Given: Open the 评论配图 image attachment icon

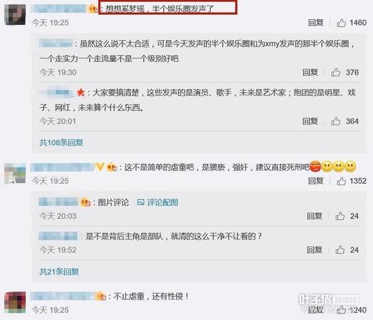Looking at the screenshot, I should 140,202.
